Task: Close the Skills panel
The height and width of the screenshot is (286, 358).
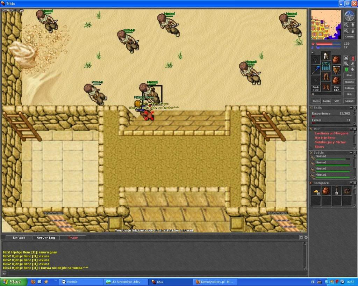Action: (355, 108)
